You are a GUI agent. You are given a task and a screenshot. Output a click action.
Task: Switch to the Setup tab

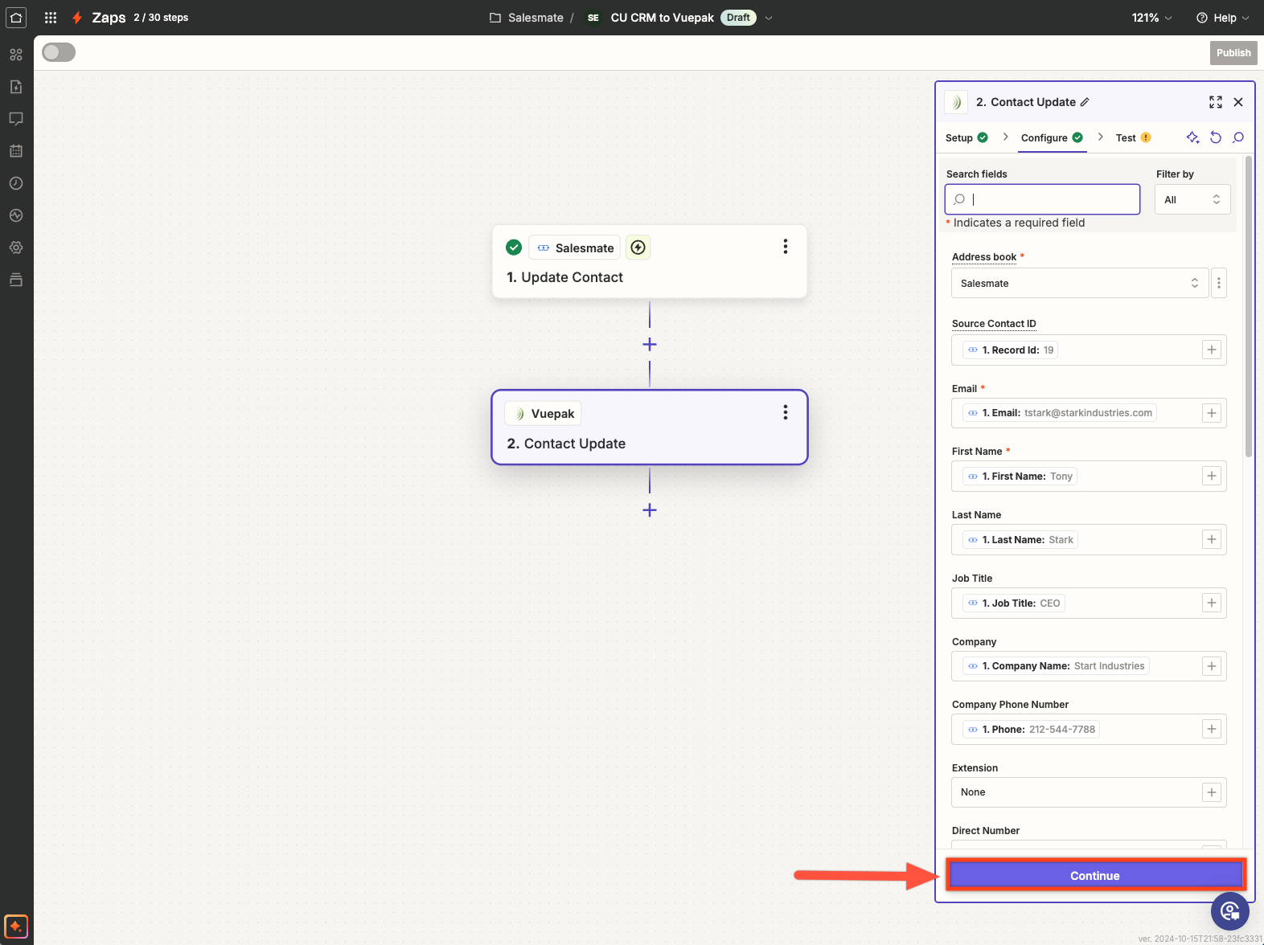(x=959, y=138)
